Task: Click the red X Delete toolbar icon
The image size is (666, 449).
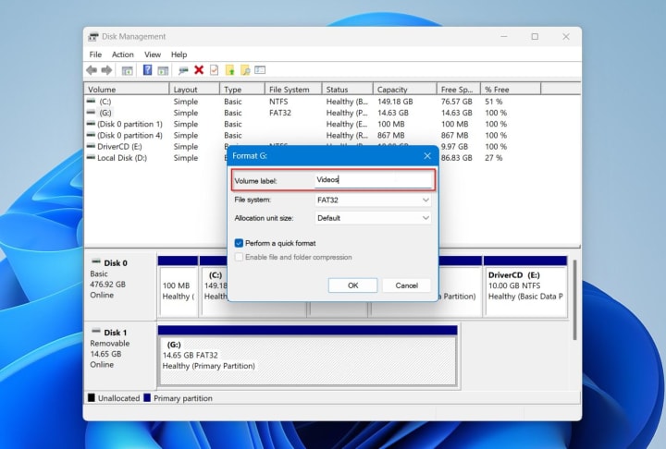Action: click(199, 70)
